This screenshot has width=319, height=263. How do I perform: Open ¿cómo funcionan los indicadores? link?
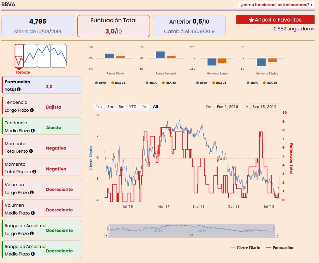276,5
